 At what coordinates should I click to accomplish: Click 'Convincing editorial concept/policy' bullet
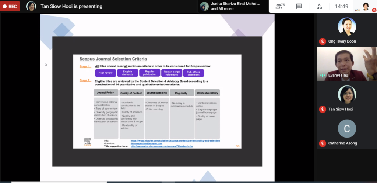coord(105,103)
